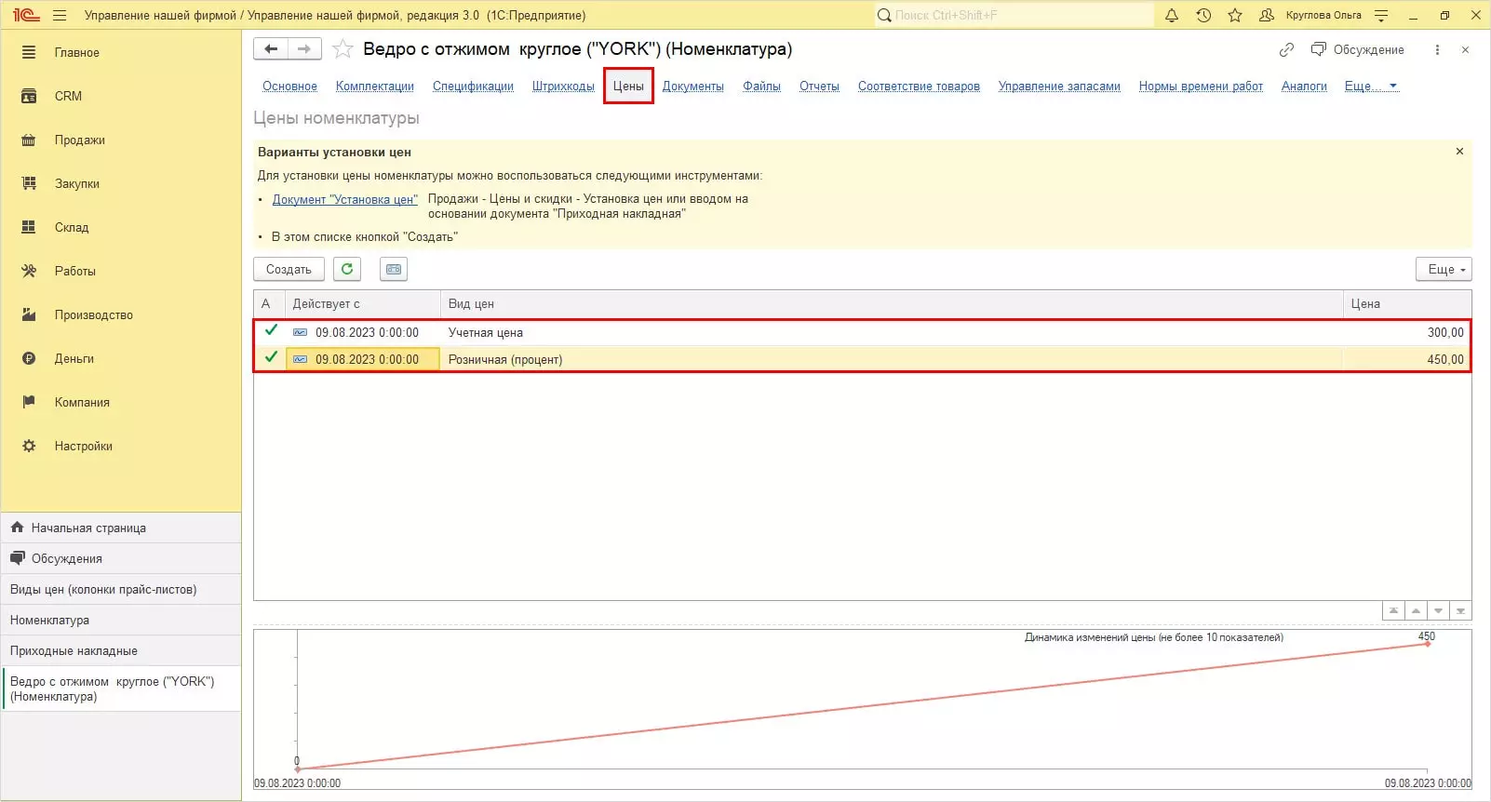1491x802 pixels.
Task: Open the three-dot form options menu
Action: coord(1437,50)
